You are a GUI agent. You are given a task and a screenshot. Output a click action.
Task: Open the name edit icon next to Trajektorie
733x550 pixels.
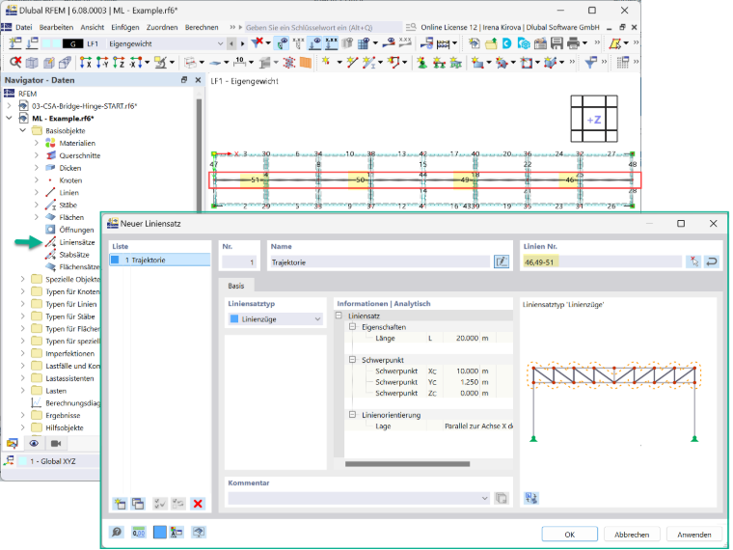(502, 261)
